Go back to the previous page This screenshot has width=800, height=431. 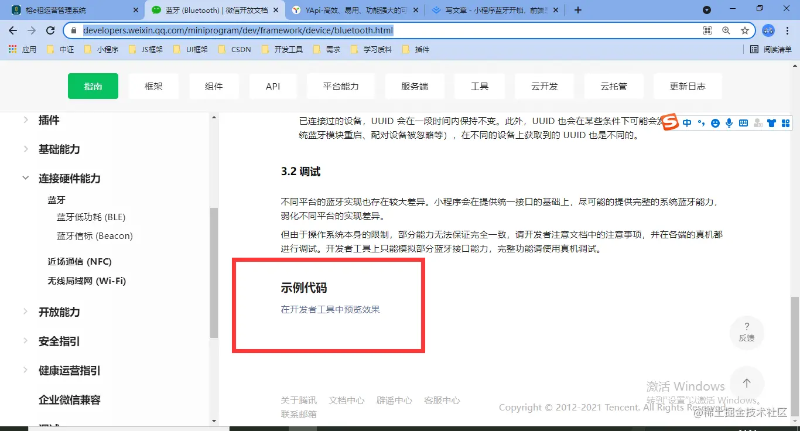[x=13, y=30]
